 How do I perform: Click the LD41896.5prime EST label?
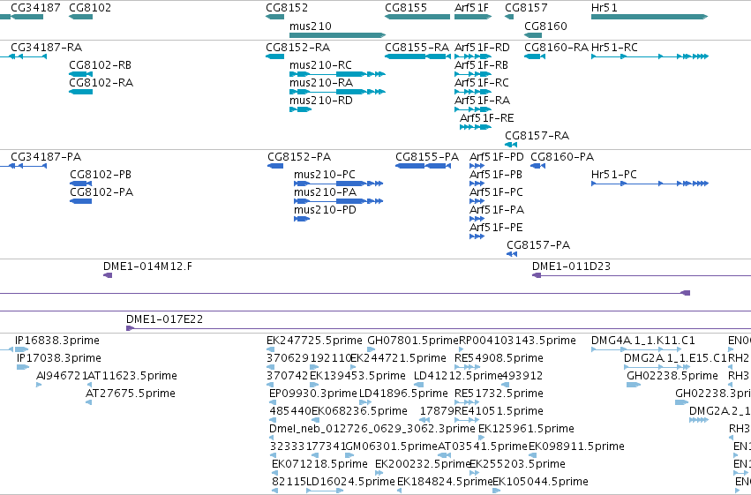click(x=403, y=394)
